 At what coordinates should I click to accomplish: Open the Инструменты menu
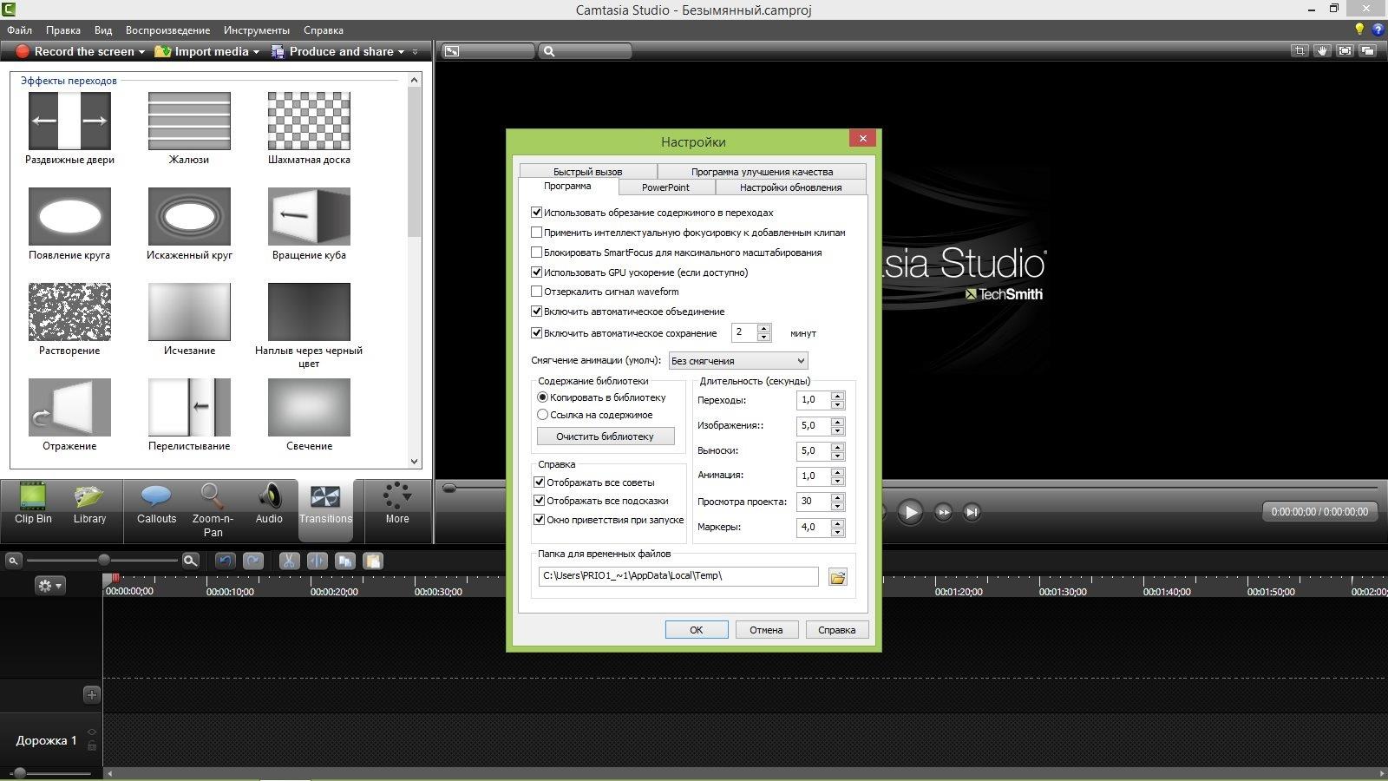pyautogui.click(x=257, y=30)
